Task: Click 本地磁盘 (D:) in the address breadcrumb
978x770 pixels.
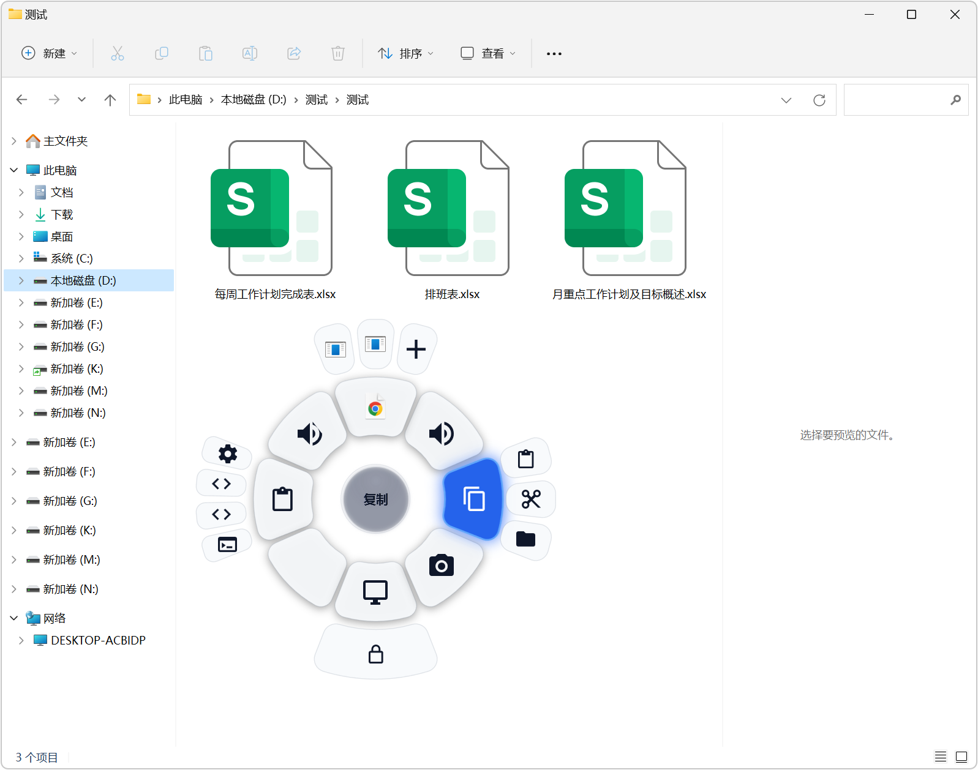Action: 254,100
